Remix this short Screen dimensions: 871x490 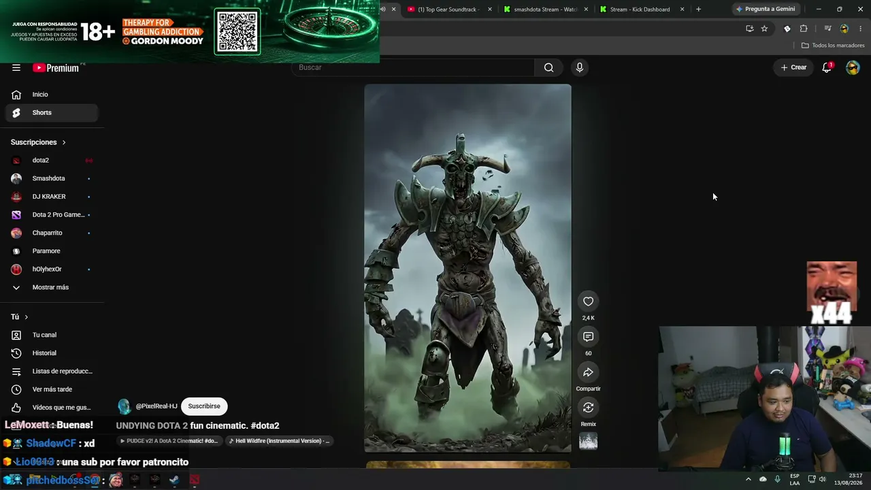(589, 408)
